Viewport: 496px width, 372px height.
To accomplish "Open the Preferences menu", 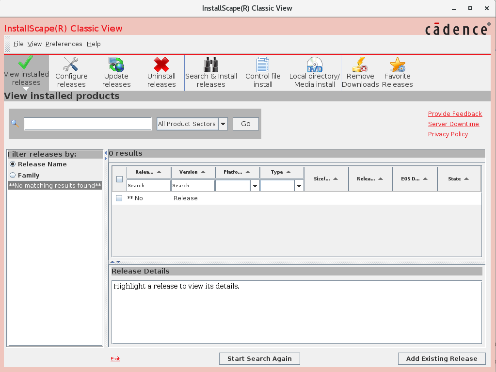I will 64,44.
